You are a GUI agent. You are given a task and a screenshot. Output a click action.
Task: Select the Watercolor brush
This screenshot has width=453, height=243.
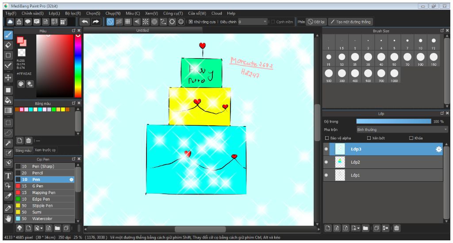click(x=45, y=219)
